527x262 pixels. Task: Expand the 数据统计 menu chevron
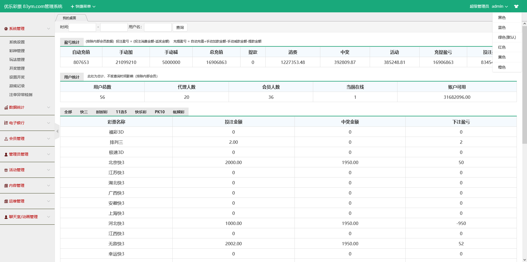point(49,107)
